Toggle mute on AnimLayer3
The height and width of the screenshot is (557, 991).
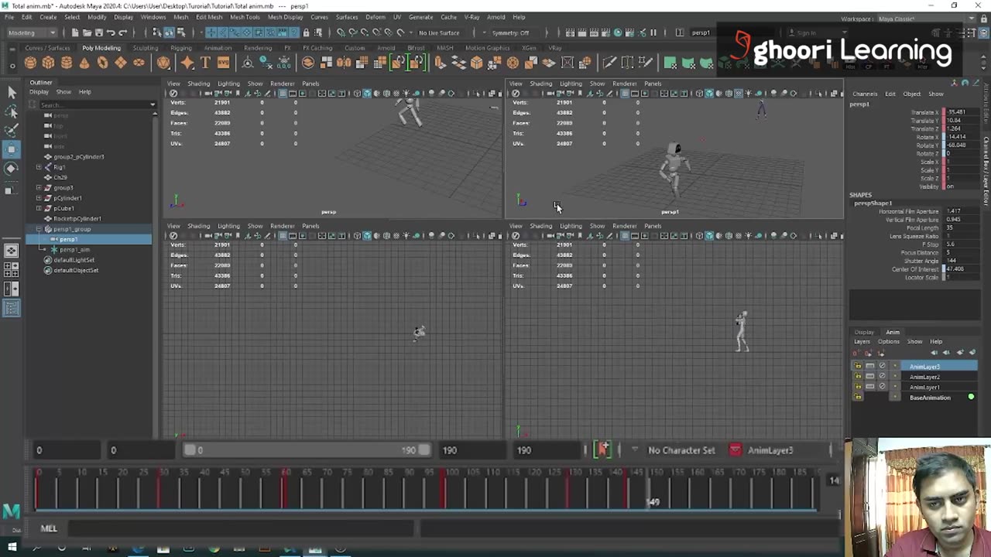coord(882,367)
